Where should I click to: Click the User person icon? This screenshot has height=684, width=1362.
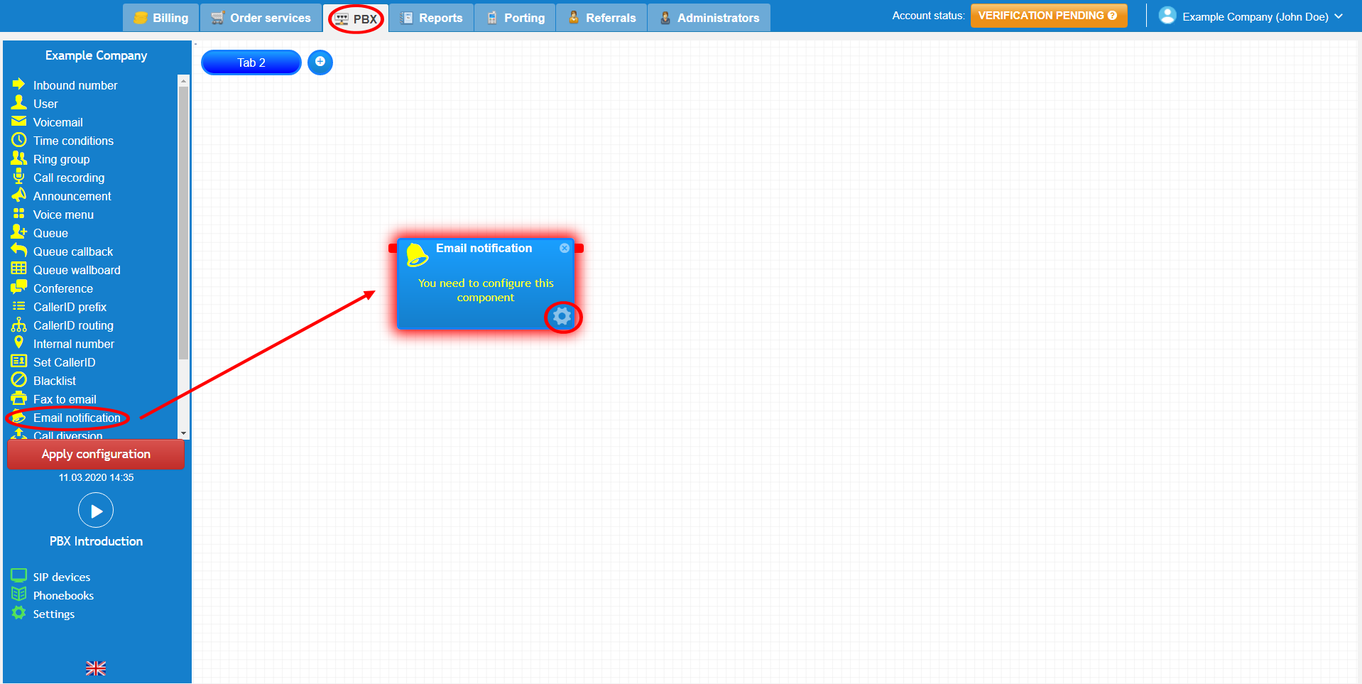(18, 103)
